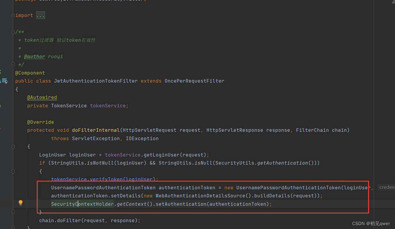Click the setAuthentication method call
395x229 pixels.
click(181, 204)
